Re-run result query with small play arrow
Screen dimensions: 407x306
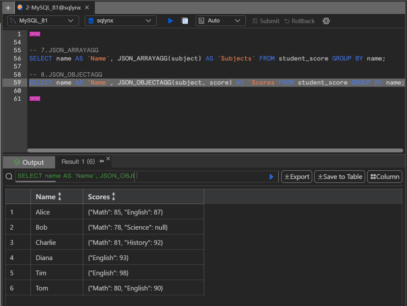click(271, 176)
